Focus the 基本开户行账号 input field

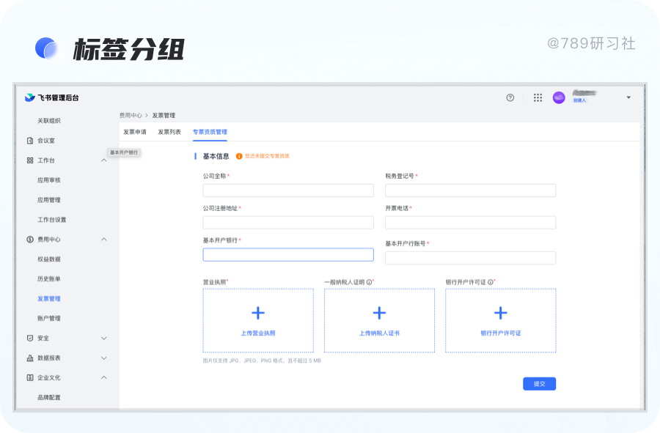coord(471,258)
